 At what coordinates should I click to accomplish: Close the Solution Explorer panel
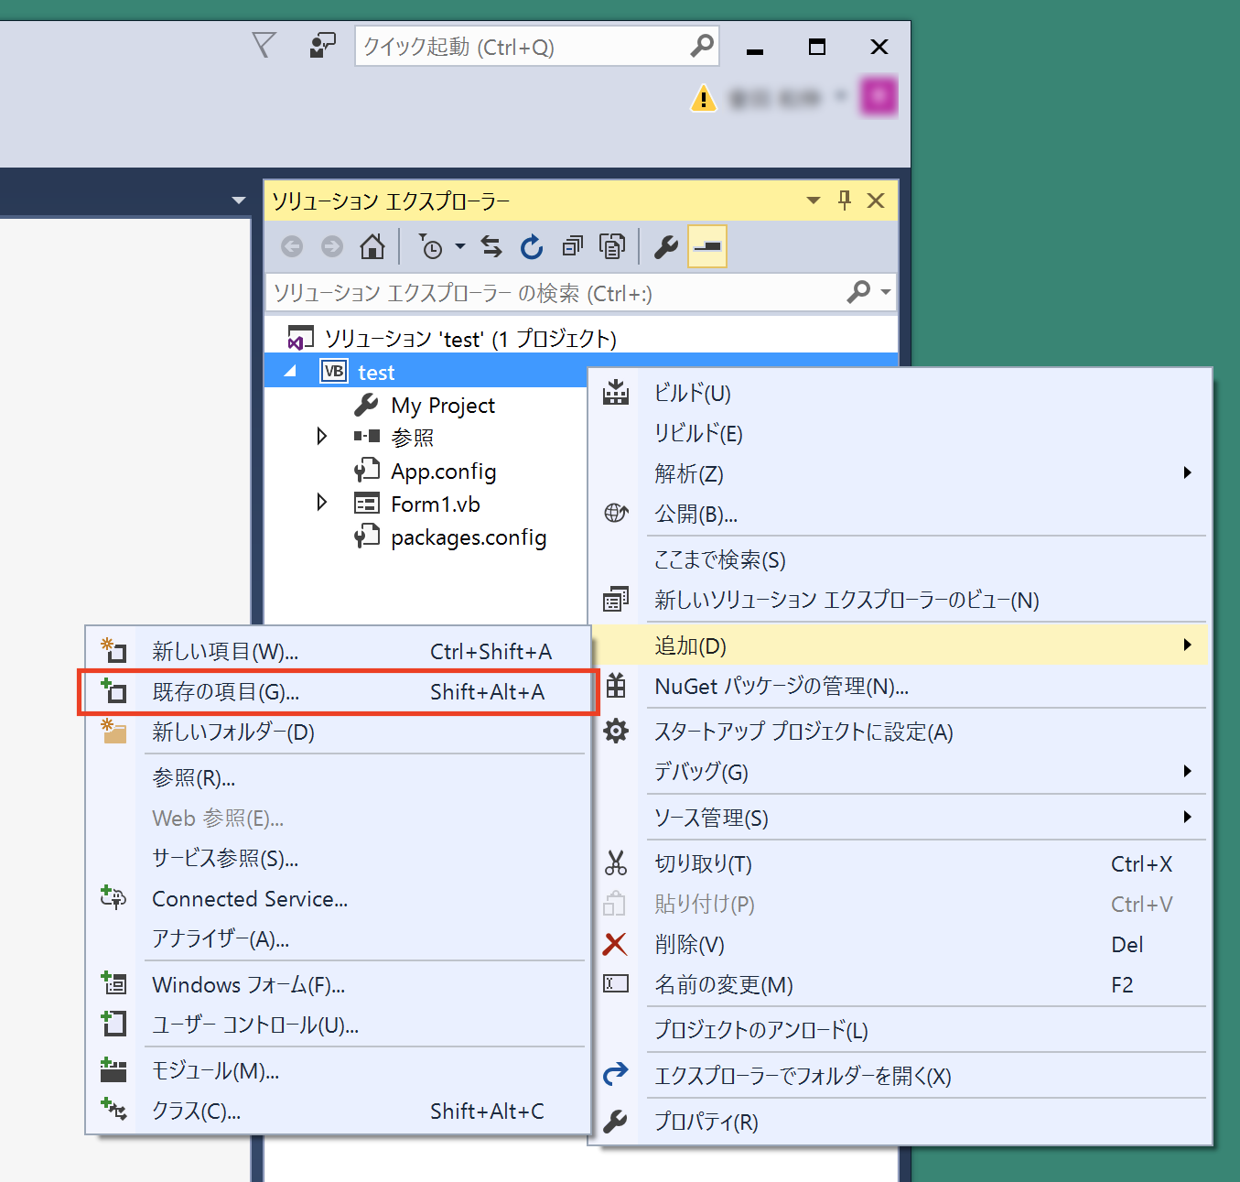tap(876, 201)
